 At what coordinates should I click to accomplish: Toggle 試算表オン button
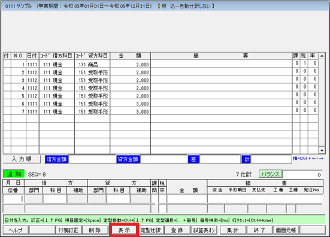(x=204, y=230)
